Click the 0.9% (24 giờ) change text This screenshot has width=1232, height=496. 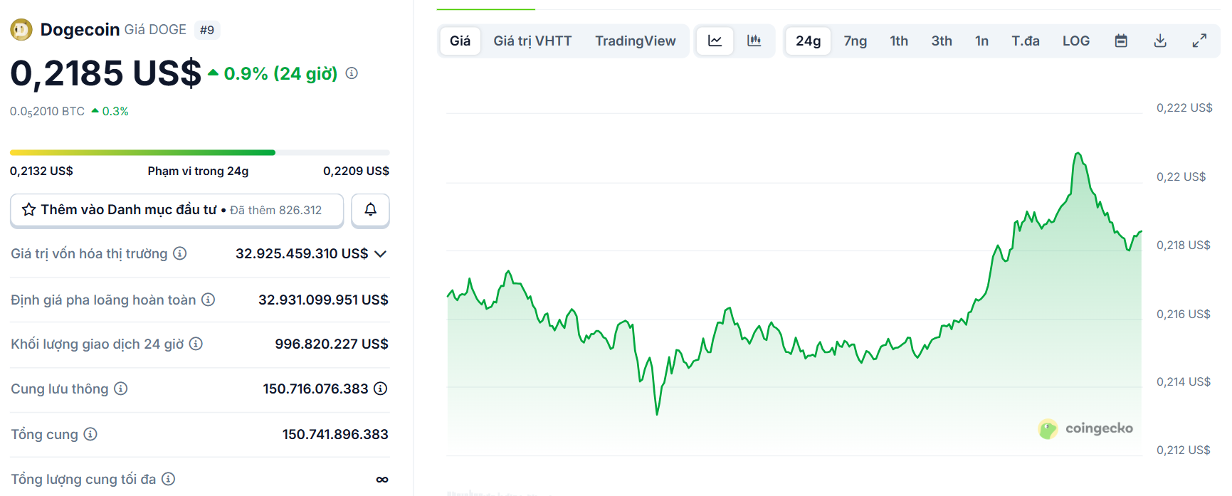(280, 73)
